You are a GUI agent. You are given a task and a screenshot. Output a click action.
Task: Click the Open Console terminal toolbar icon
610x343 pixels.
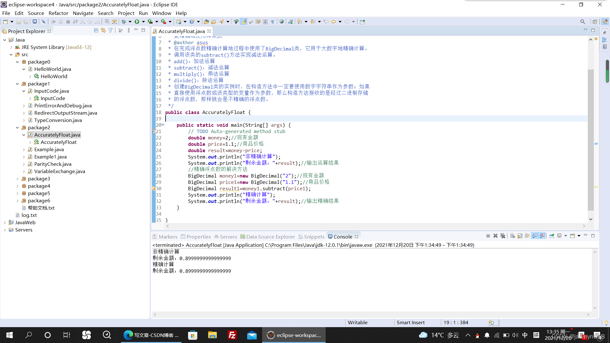click(35, 22)
